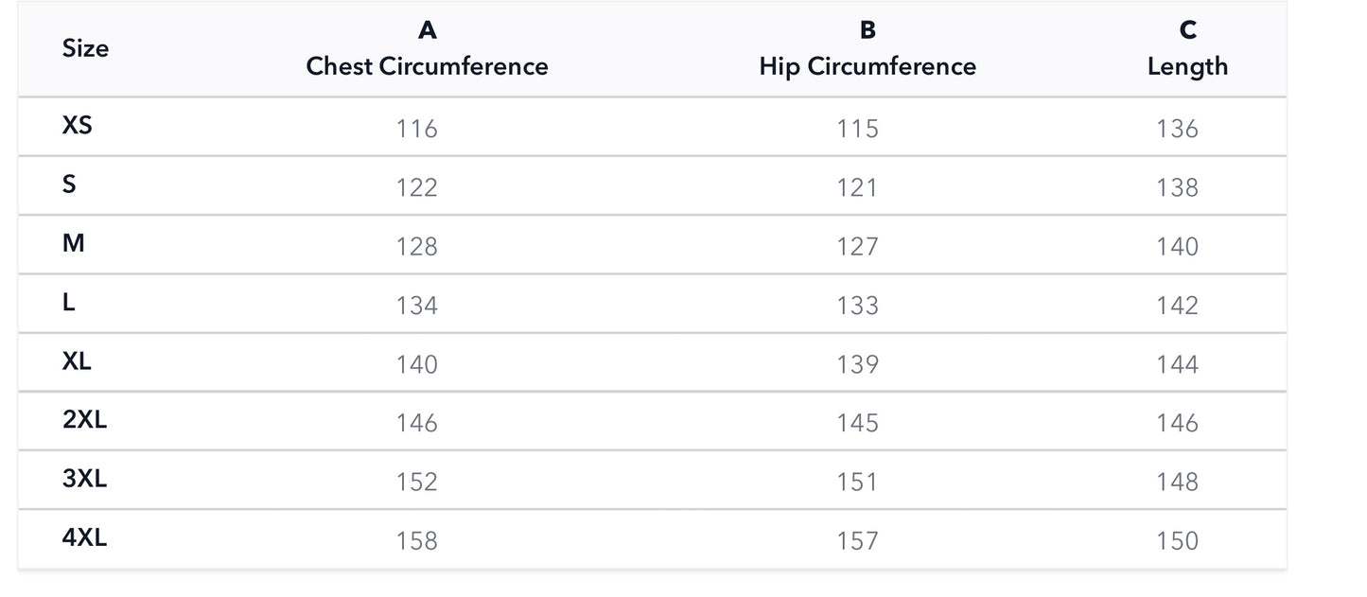This screenshot has height=597, width=1367.
Task: Click XS chest value 116
Action: (x=417, y=129)
